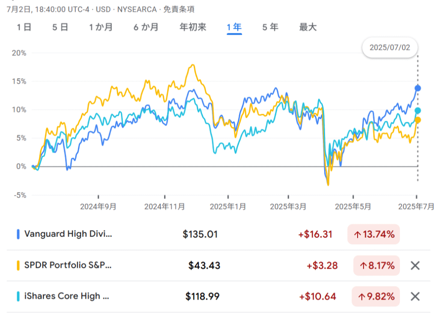Click the 20% y-axis label
438x316 pixels.
coord(19,53)
